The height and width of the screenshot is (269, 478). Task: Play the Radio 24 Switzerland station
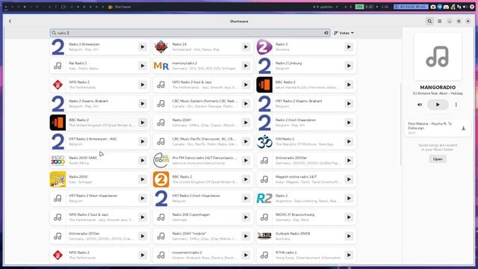pyautogui.click(x=246, y=47)
